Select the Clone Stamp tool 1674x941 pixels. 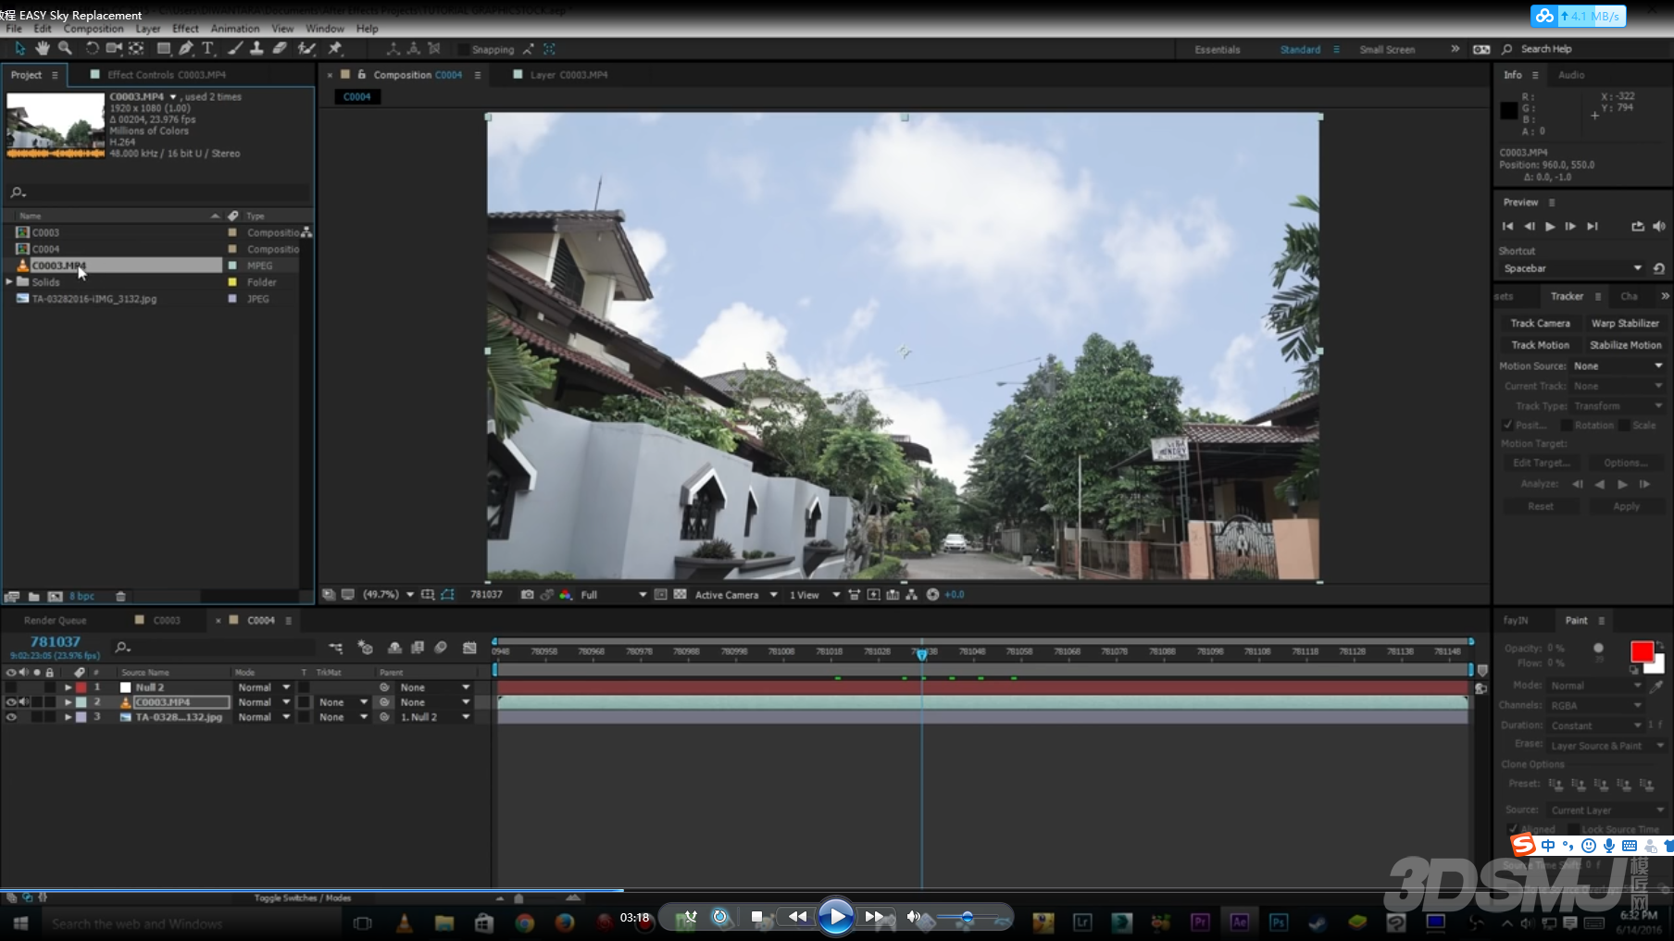(x=256, y=48)
